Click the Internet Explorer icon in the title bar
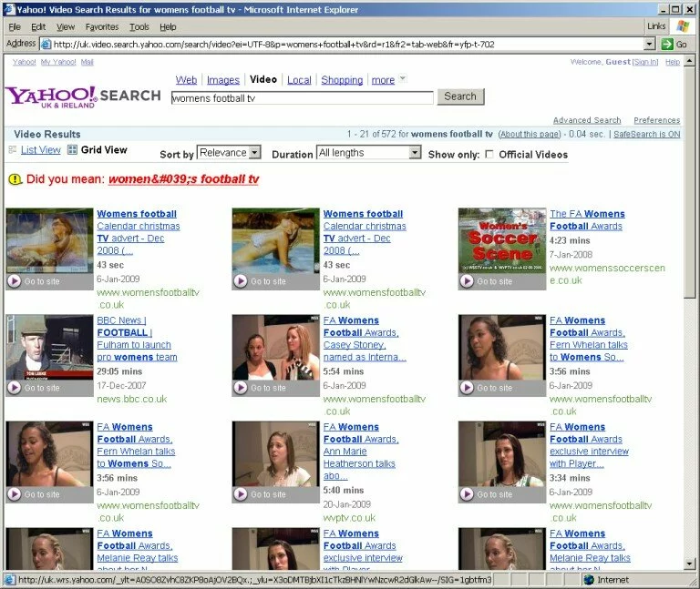The image size is (700, 589). (9, 9)
